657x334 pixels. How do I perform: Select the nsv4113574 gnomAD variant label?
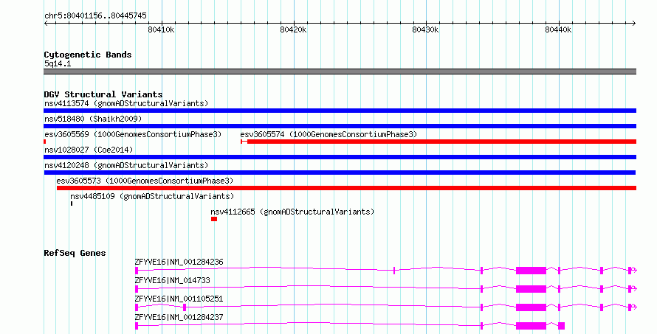(x=126, y=103)
